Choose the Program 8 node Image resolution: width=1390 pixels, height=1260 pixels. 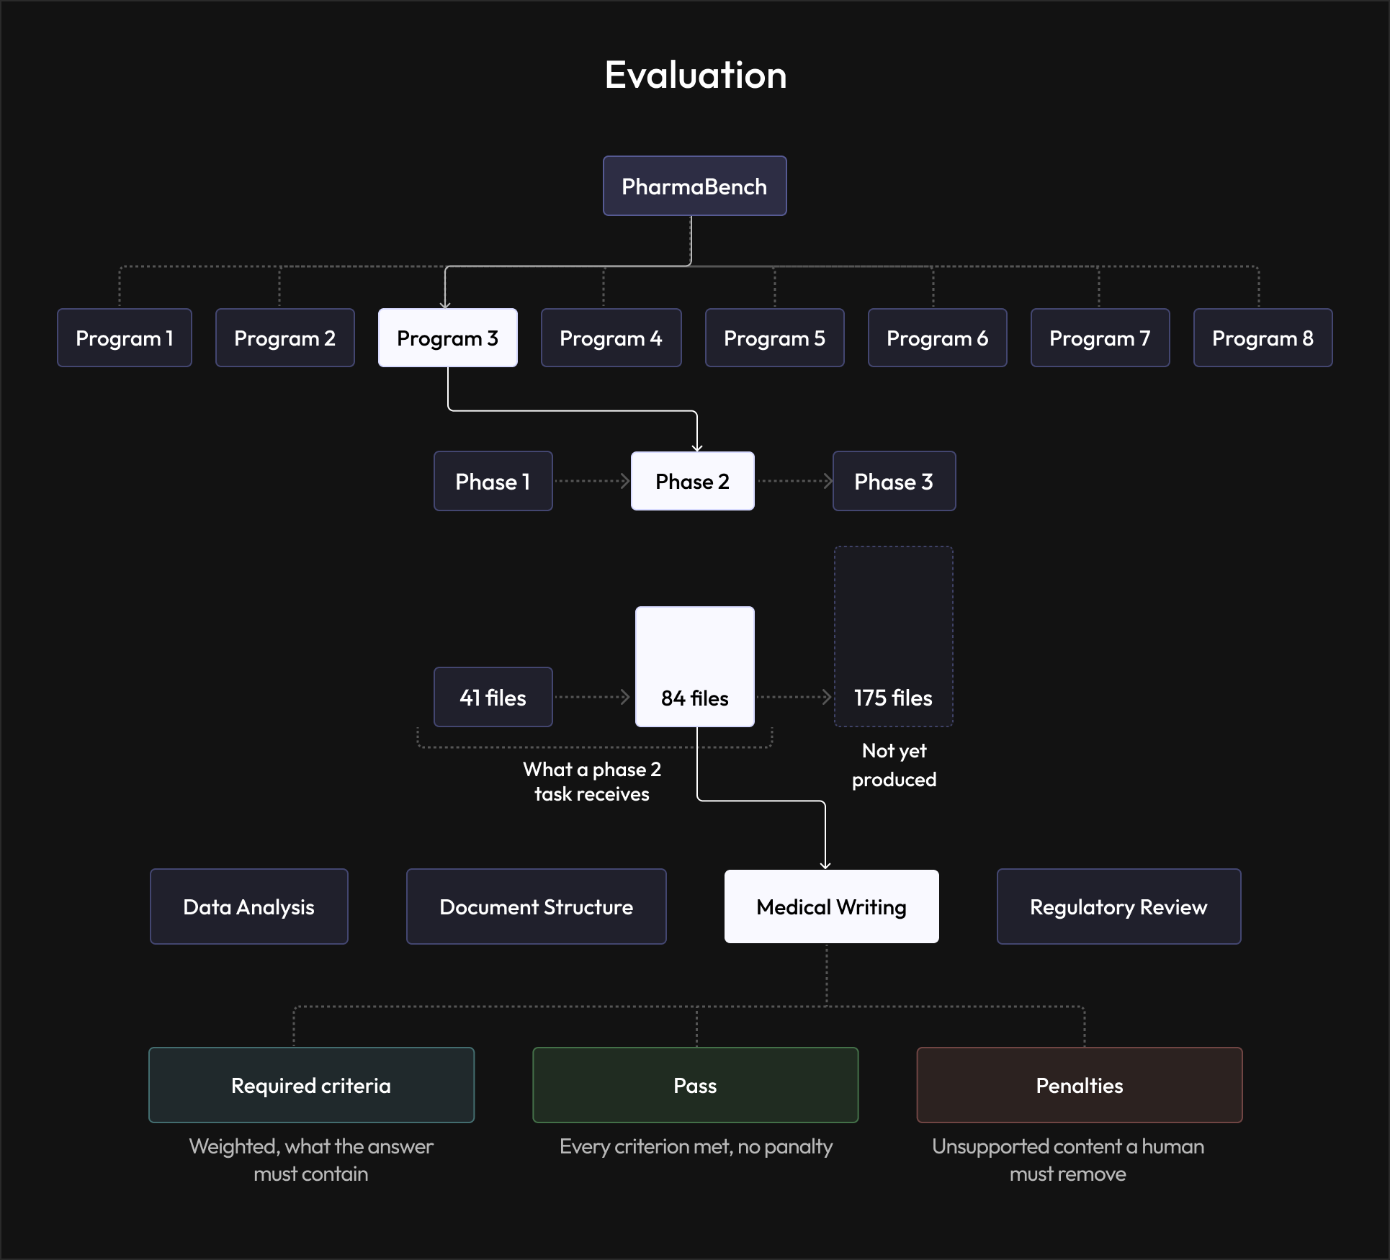(x=1263, y=338)
